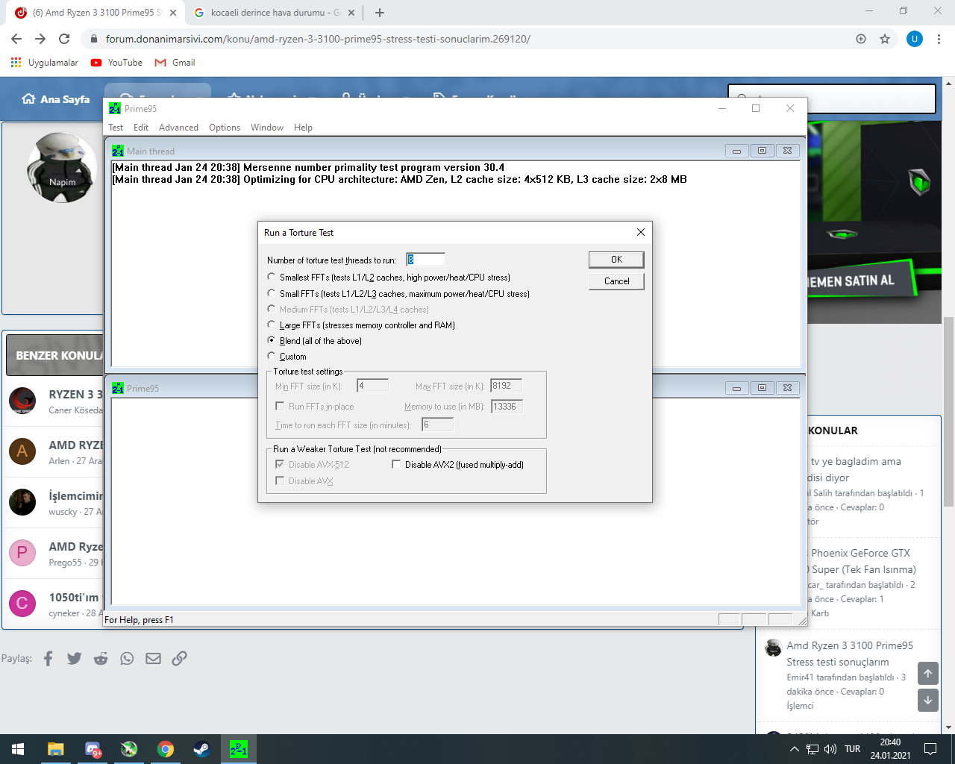Open the Options menu in Prime95
This screenshot has height=764, width=955.
225,128
